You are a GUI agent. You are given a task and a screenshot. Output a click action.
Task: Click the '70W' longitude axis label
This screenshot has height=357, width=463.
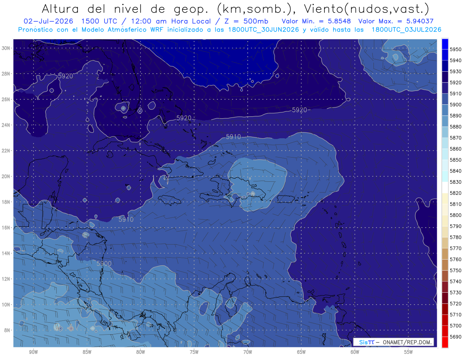click(248, 352)
